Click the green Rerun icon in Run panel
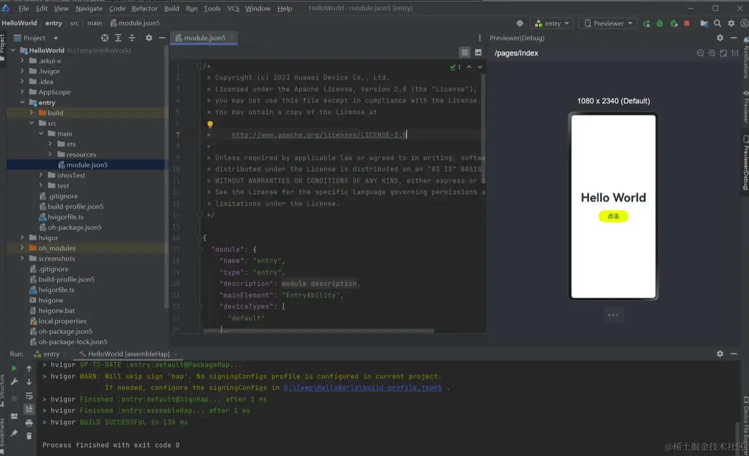749x456 pixels. coord(14,368)
